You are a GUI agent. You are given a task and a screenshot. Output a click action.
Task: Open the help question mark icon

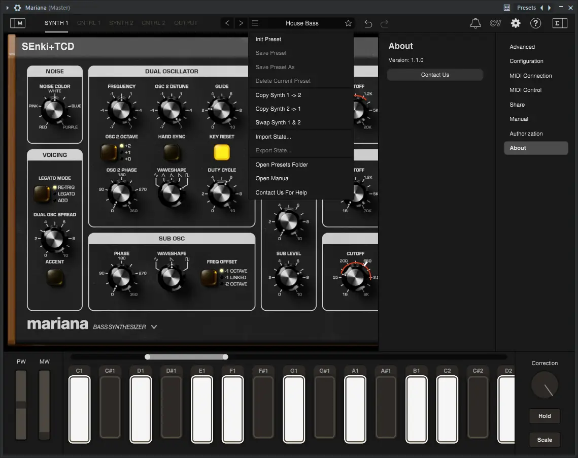(x=535, y=23)
